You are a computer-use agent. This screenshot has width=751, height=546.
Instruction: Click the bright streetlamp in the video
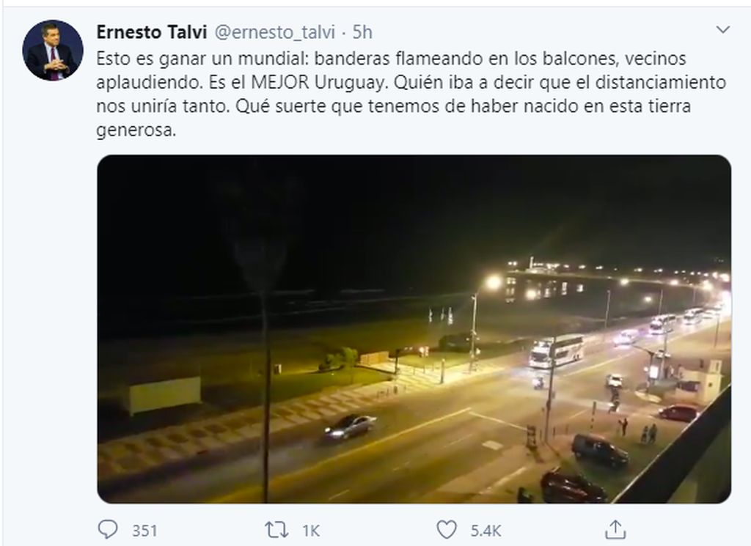pyautogui.click(x=492, y=282)
